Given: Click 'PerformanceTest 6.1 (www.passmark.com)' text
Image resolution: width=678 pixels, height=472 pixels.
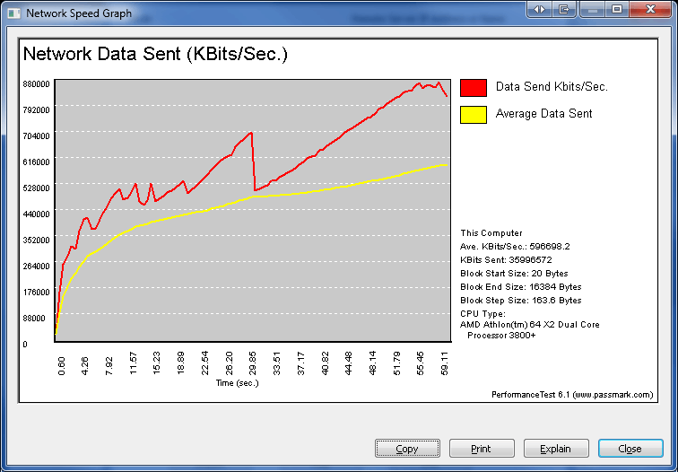Looking at the screenshot, I should point(572,395).
